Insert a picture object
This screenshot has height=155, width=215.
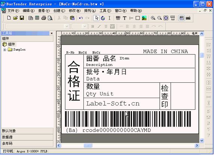click(144, 18)
